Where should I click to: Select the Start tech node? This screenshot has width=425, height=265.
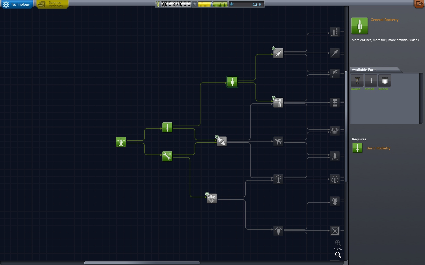(x=121, y=142)
